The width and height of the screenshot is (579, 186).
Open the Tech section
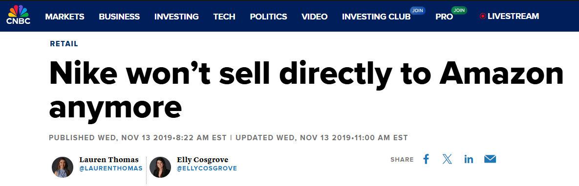pyautogui.click(x=224, y=17)
